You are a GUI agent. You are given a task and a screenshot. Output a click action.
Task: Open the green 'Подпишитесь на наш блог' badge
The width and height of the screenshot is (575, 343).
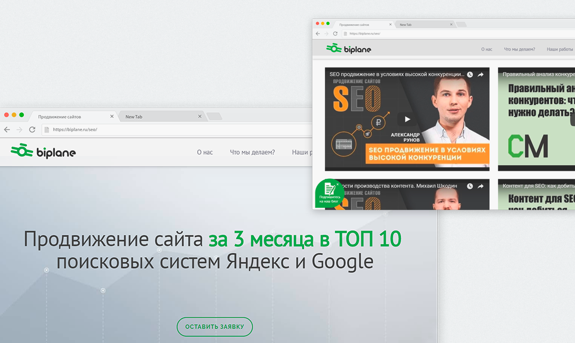coord(329,193)
